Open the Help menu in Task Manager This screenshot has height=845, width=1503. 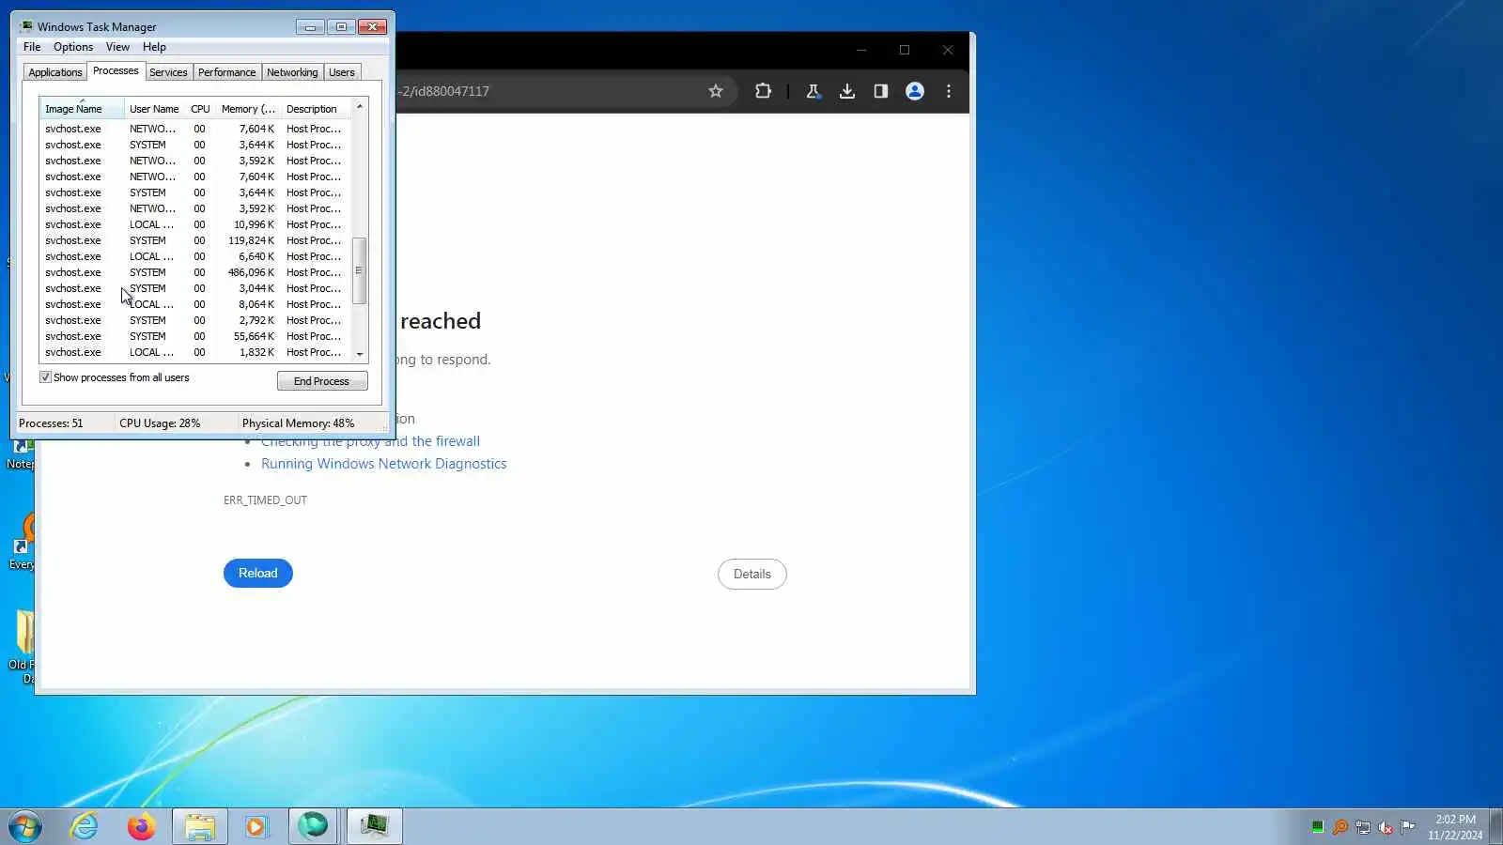(x=154, y=47)
